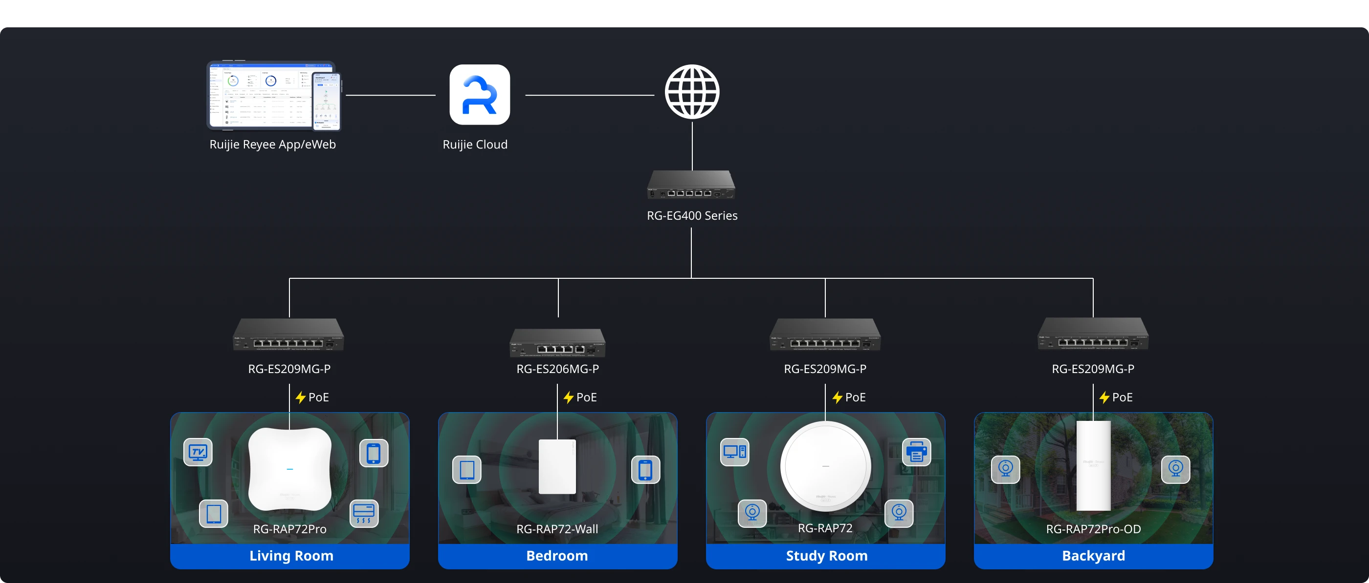Click the Ruijie Cloud caption
This screenshot has width=1369, height=583.
[x=475, y=145]
